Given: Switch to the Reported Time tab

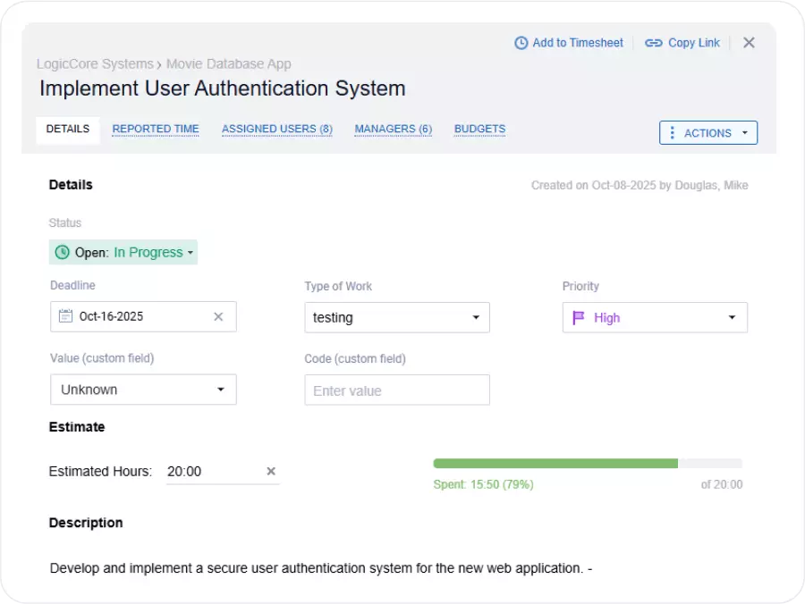Looking at the screenshot, I should coord(156,129).
